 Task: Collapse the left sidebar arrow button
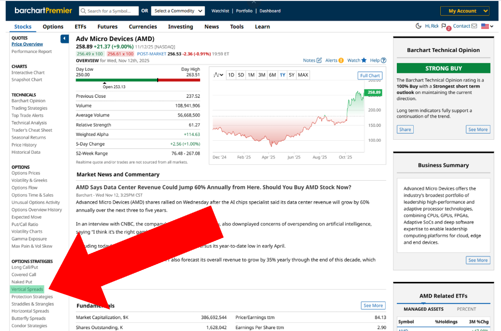coord(65,39)
